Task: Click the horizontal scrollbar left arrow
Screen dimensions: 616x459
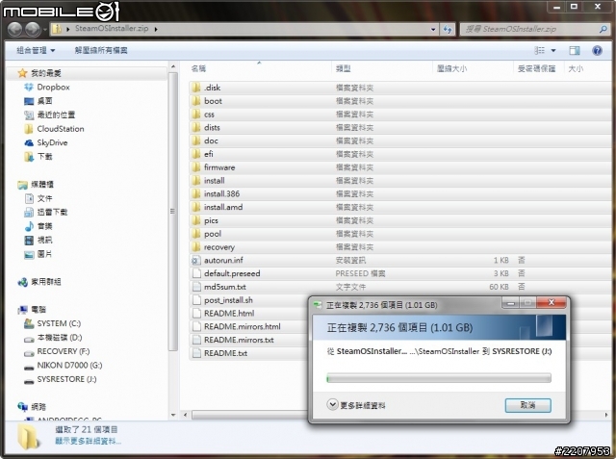Action: 185,415
